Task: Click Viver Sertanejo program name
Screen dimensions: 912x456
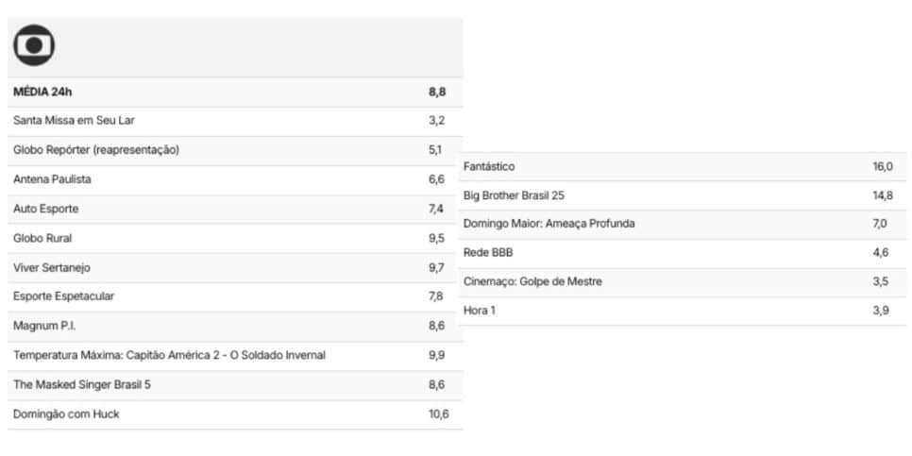Action: pyautogui.click(x=52, y=268)
